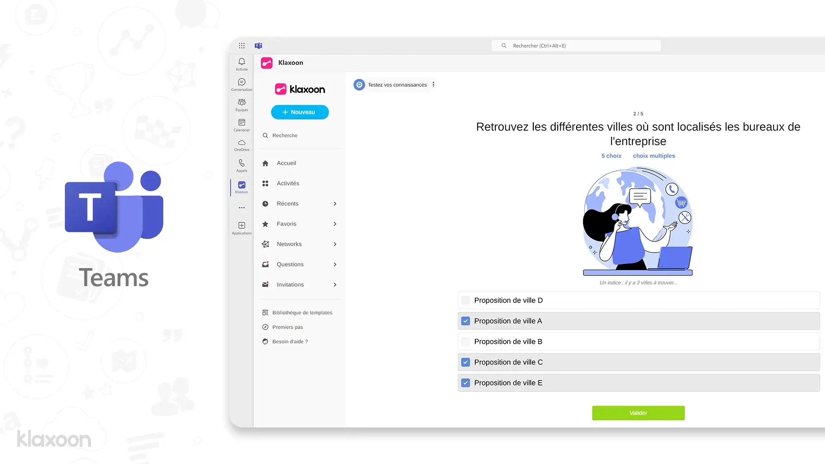Open the Calendrier calendar icon
Image resolution: width=825 pixels, height=464 pixels.
tap(241, 125)
